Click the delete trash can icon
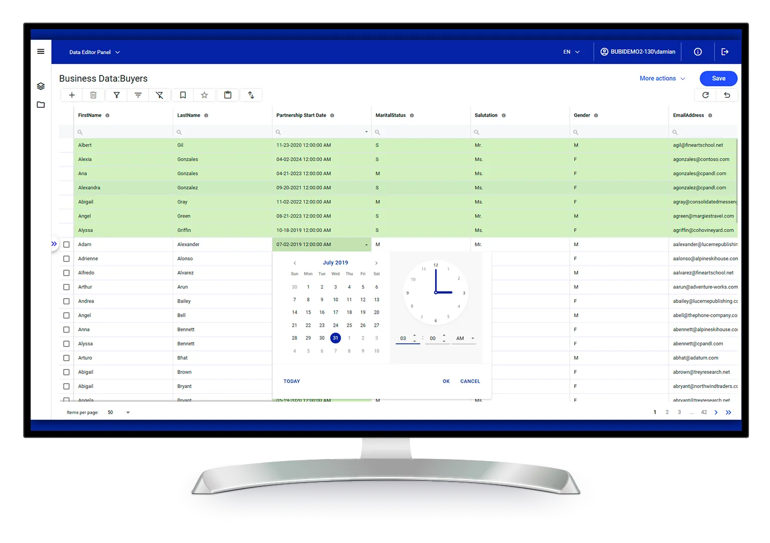The width and height of the screenshot is (770, 543). coord(93,95)
